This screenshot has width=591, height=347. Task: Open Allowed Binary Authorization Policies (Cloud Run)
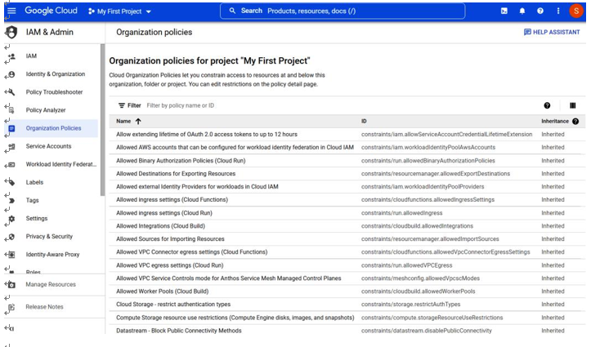(181, 160)
